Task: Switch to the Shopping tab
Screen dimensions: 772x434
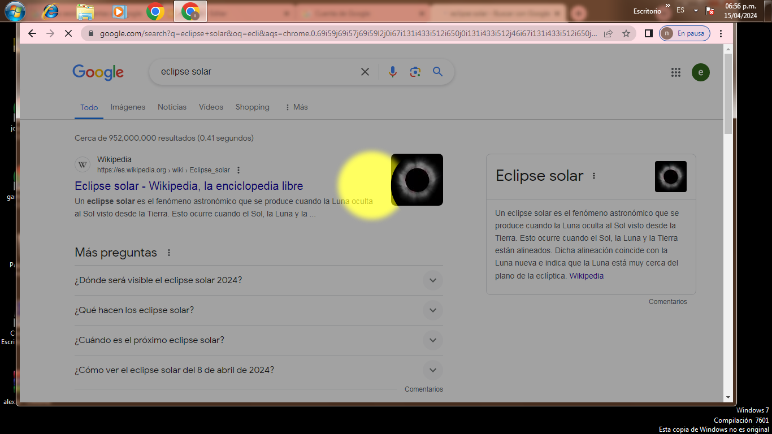Action: click(x=252, y=107)
